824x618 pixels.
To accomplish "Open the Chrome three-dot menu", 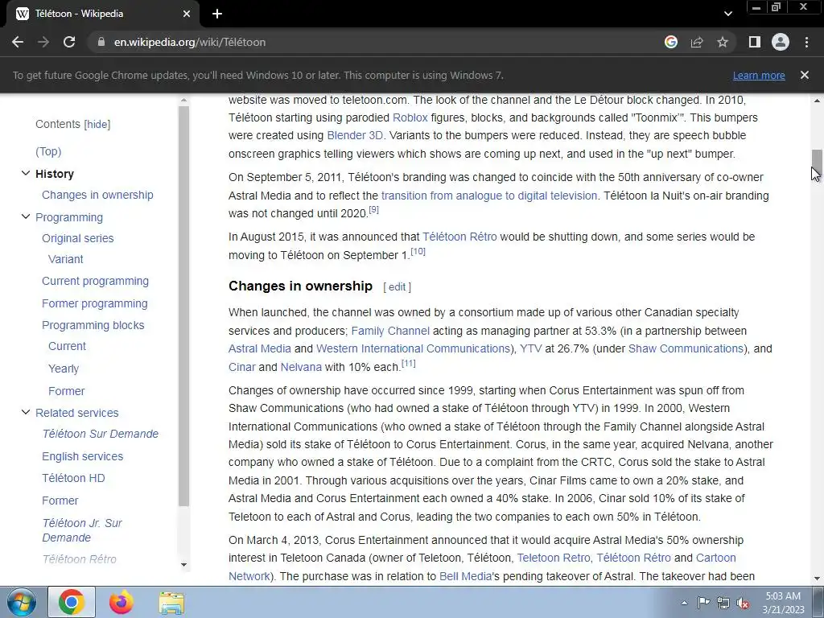I will click(x=806, y=42).
